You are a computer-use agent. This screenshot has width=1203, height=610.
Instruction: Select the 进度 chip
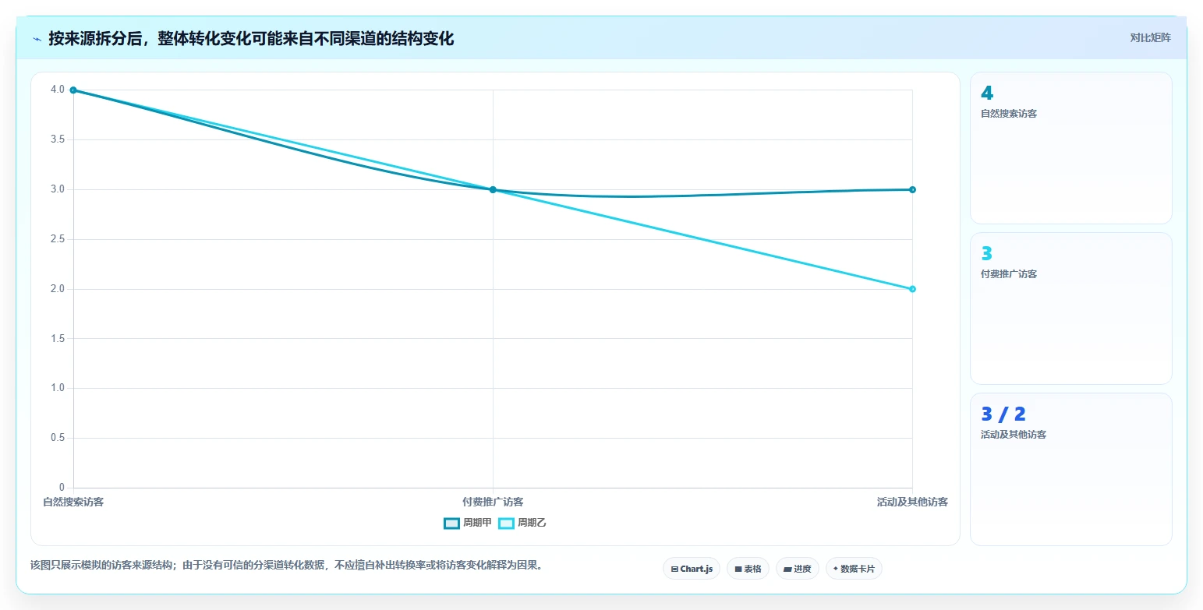(x=798, y=569)
